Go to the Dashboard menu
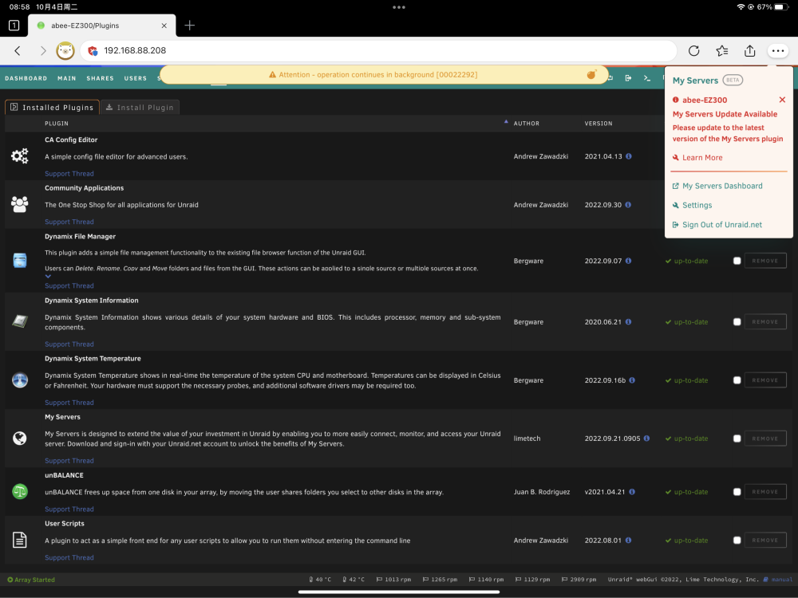 pyautogui.click(x=26, y=78)
